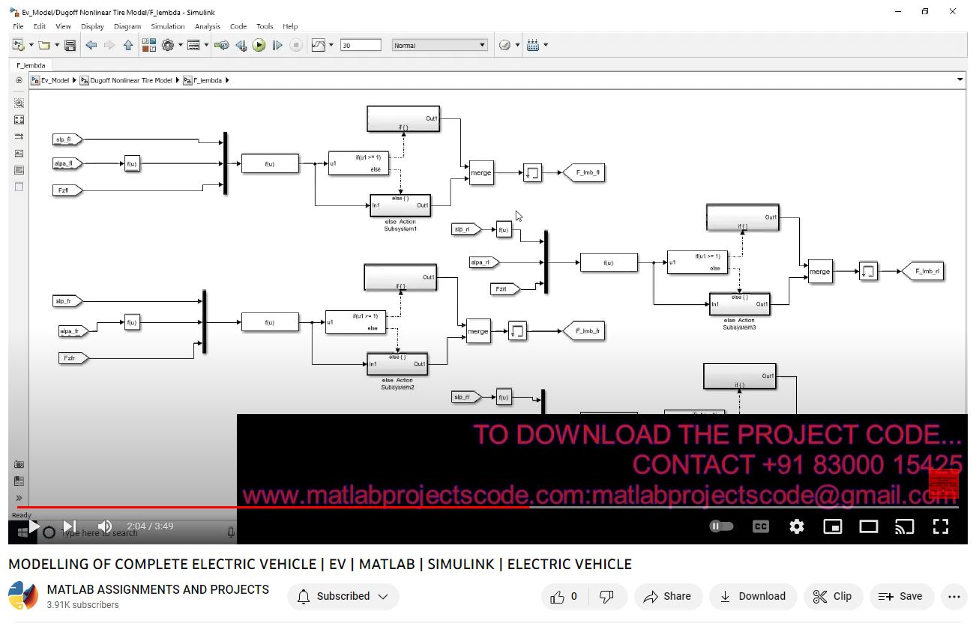Navigate to Dugoff Nonlinear Tire Model breadcrumb
Image resolution: width=979 pixels, height=623 pixels.
tap(131, 80)
